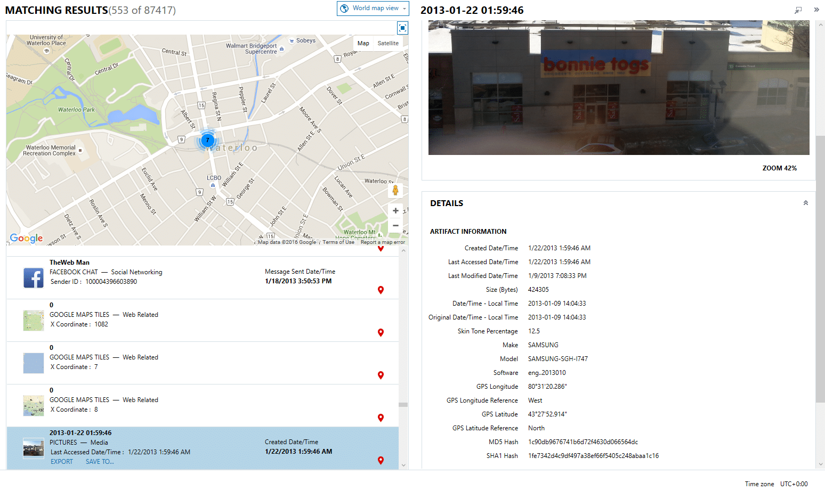825x491 pixels.
Task: Zoom in the map with plus
Action: [x=395, y=211]
